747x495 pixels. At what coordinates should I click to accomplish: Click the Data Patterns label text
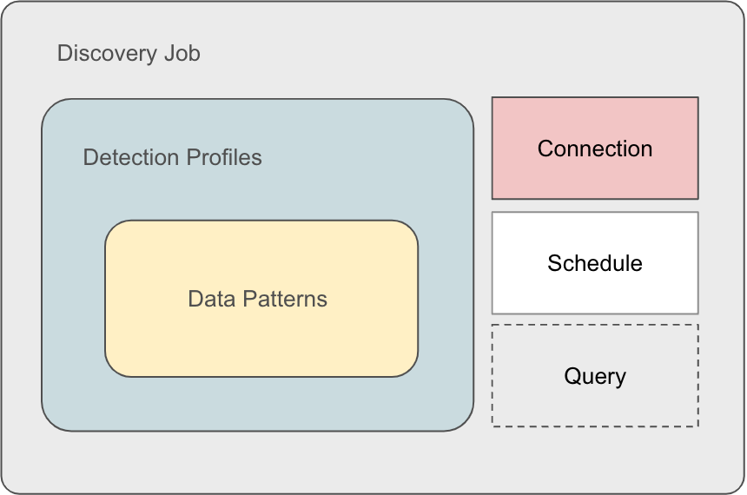(257, 300)
